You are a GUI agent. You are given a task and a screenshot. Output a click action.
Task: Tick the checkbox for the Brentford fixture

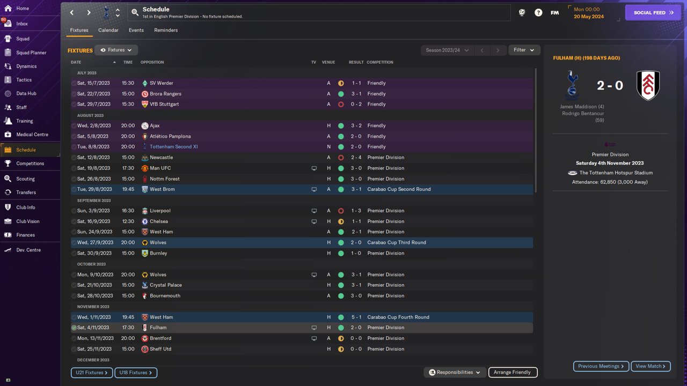pyautogui.click(x=74, y=338)
